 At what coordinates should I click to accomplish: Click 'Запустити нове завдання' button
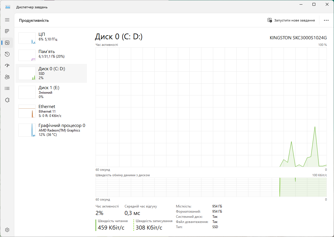pyautogui.click(x=291, y=20)
